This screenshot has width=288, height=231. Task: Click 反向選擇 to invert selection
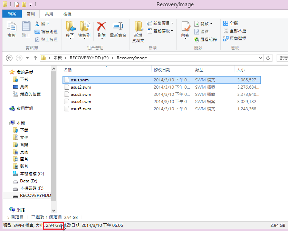click(x=235, y=39)
